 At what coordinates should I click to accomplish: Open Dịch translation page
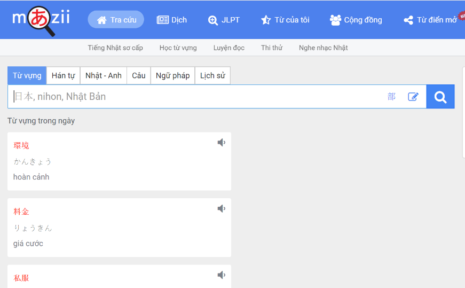coord(172,20)
